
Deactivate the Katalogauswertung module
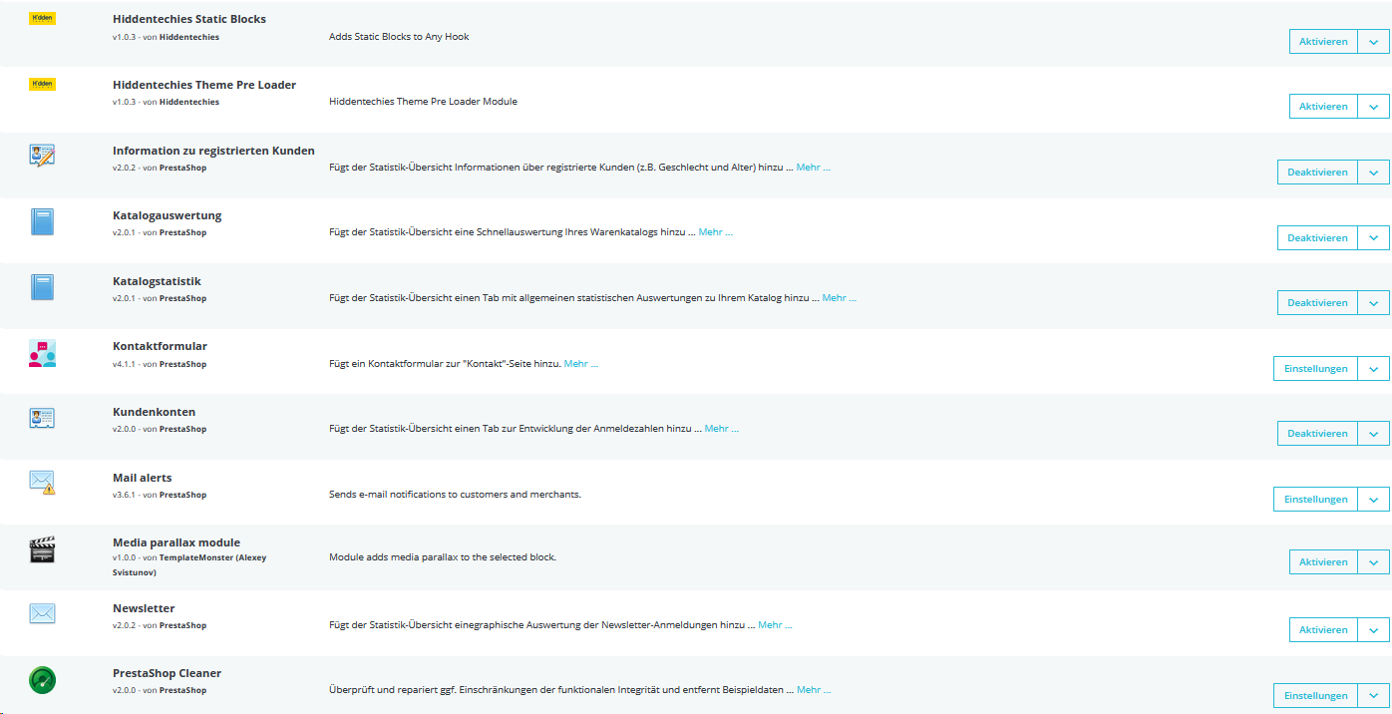1317,238
